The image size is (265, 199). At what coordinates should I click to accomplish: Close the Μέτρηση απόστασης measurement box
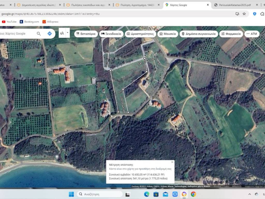(172, 162)
